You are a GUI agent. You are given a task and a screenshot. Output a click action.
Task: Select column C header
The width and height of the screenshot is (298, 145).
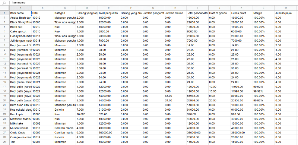pos(65,8)
